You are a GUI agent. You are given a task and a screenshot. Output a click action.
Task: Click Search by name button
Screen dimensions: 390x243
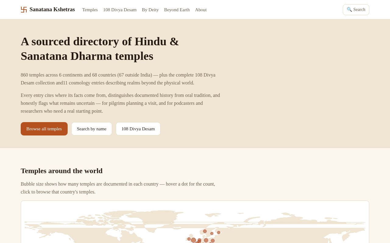[x=92, y=129]
